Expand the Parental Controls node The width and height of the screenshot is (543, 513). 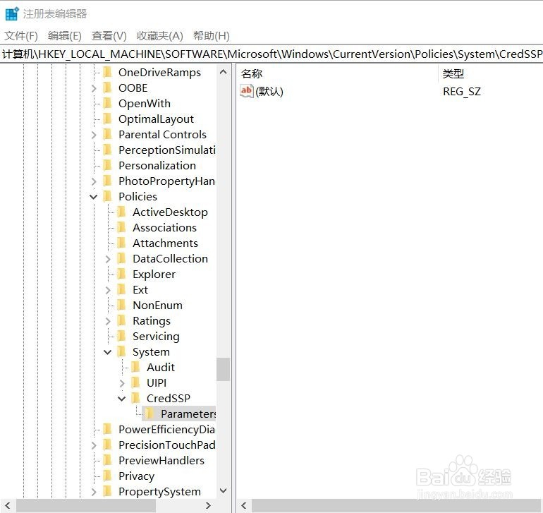(94, 135)
